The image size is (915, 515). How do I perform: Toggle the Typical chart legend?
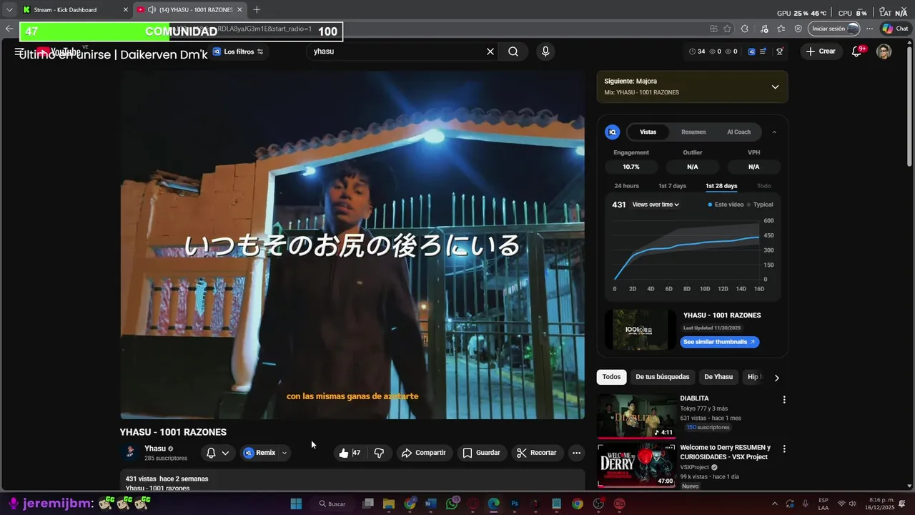[760, 205]
